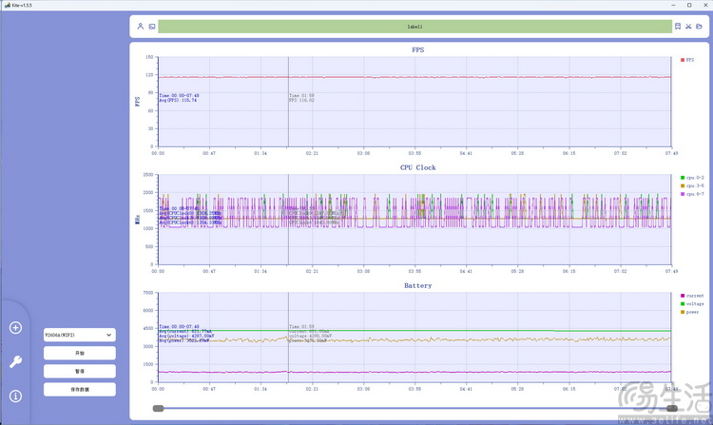Image resolution: width=713 pixels, height=425 pixels.
Task: Toggle the cpu 6-7 legend entry
Action: point(692,194)
